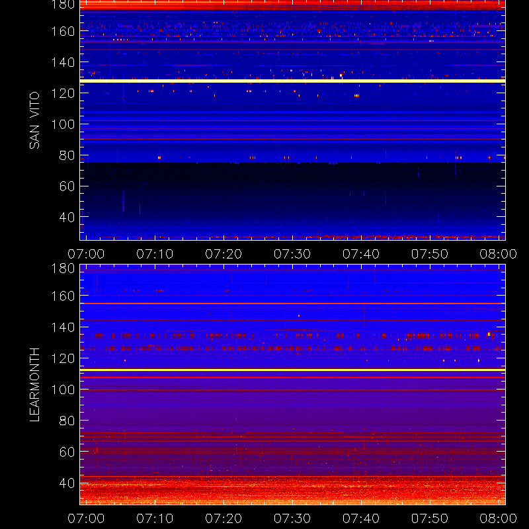The width and height of the screenshot is (529, 529).
Task: Select the 60 frequency label on Learmonth plot
Action: [67, 452]
